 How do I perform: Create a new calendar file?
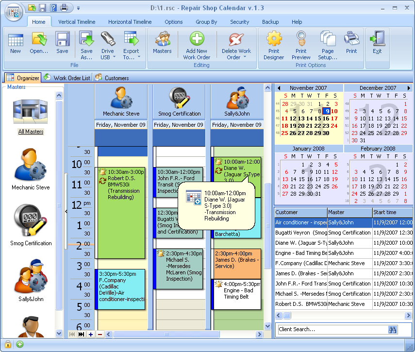15,44
